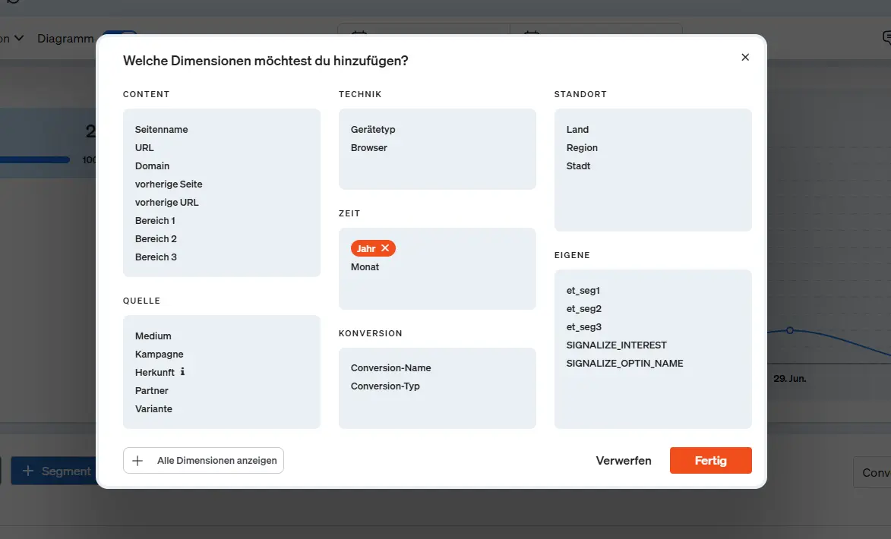Select the et_seg3 custom dimension
Viewport: 891px width, 539px height.
coord(583,327)
